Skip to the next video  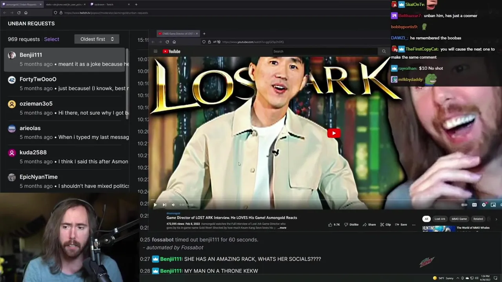(164, 205)
